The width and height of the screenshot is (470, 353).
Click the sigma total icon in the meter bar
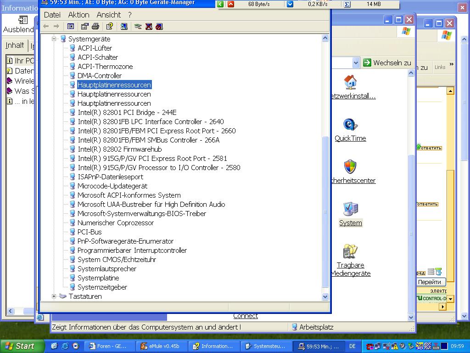tap(347, 4)
